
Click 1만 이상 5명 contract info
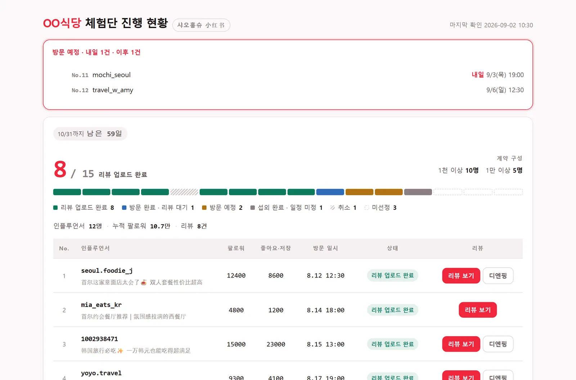(504, 170)
